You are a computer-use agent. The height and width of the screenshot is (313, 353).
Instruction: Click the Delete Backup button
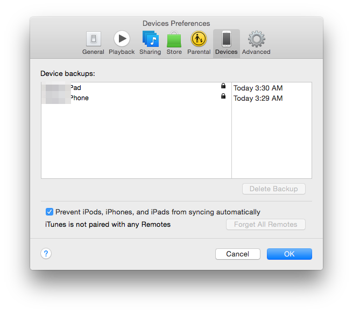(x=274, y=189)
